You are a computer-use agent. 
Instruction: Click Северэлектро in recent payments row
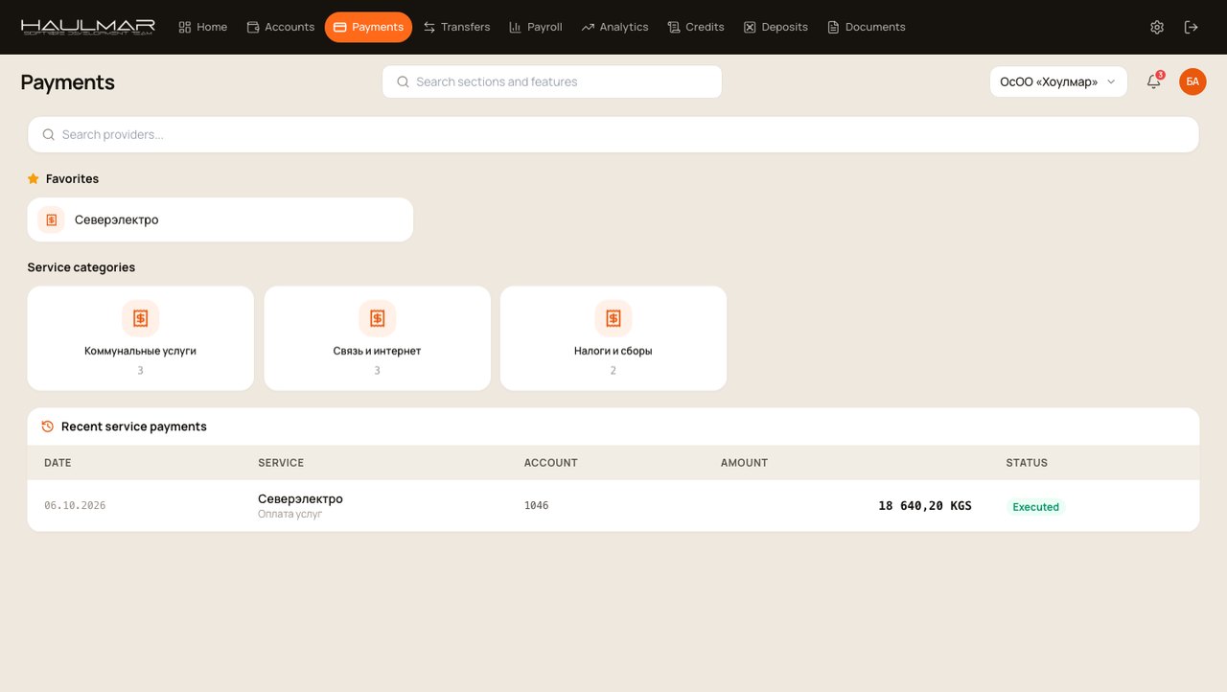[x=300, y=498]
